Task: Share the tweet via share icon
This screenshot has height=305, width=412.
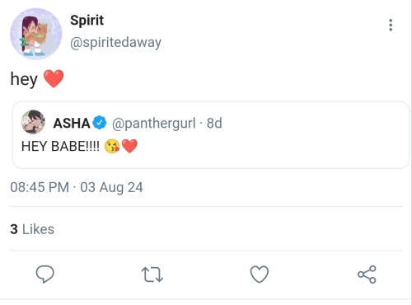Action: tap(367, 274)
